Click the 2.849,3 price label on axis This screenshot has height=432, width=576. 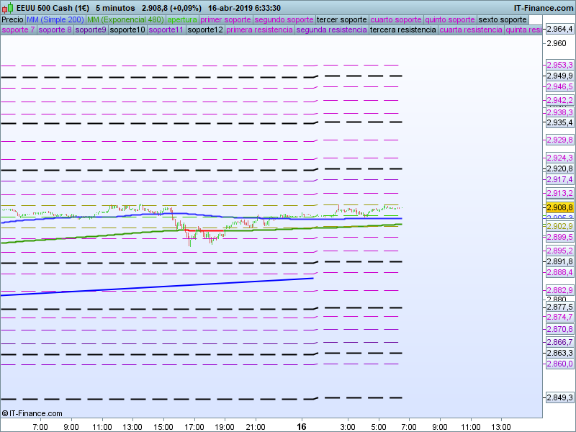pos(559,397)
